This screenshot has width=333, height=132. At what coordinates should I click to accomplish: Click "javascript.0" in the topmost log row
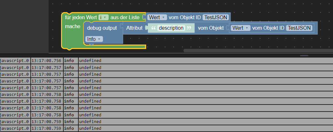pos(15,60)
